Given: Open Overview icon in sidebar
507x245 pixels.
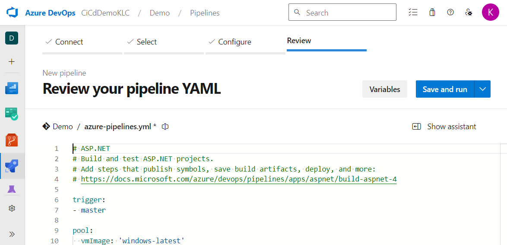Looking at the screenshot, I should pos(12,89).
